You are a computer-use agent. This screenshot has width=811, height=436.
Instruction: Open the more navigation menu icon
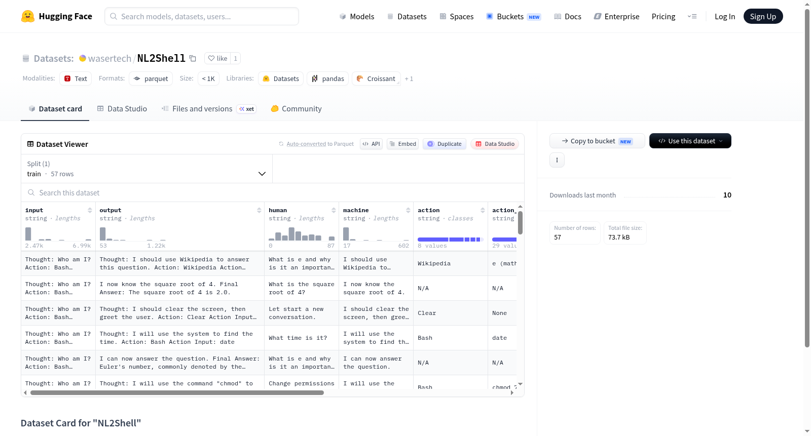tap(692, 17)
